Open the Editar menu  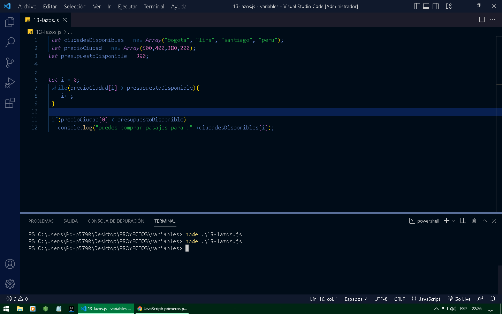pyautogui.click(x=50, y=6)
